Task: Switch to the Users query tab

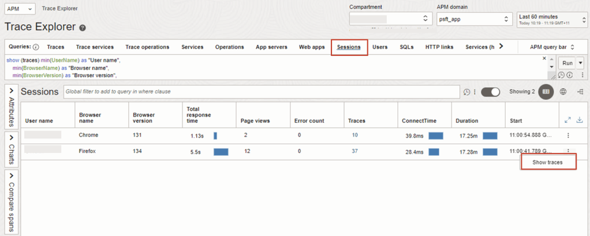Action: (379, 47)
